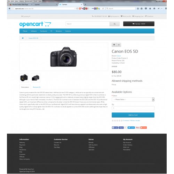
Task: Click the home breadcrumb icon
Action: pos(23,38)
